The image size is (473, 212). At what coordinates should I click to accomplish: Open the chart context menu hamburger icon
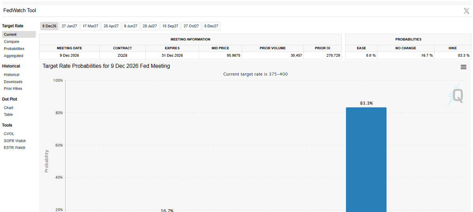[x=464, y=67]
